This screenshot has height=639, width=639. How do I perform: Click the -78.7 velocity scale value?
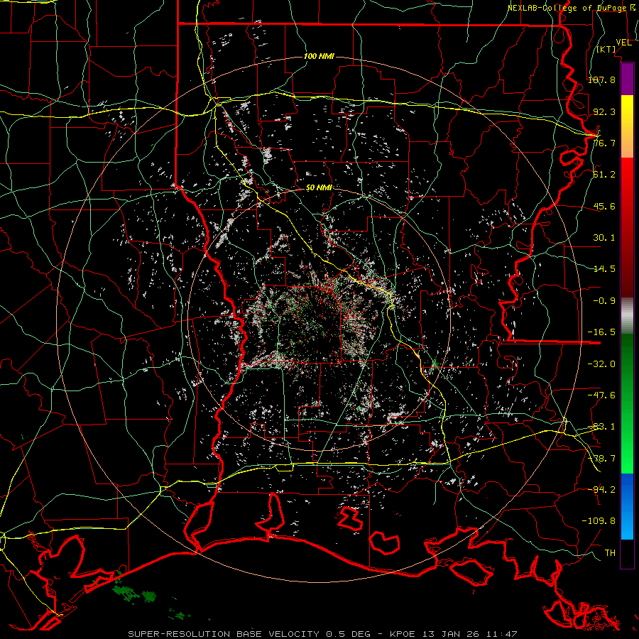tap(601, 459)
